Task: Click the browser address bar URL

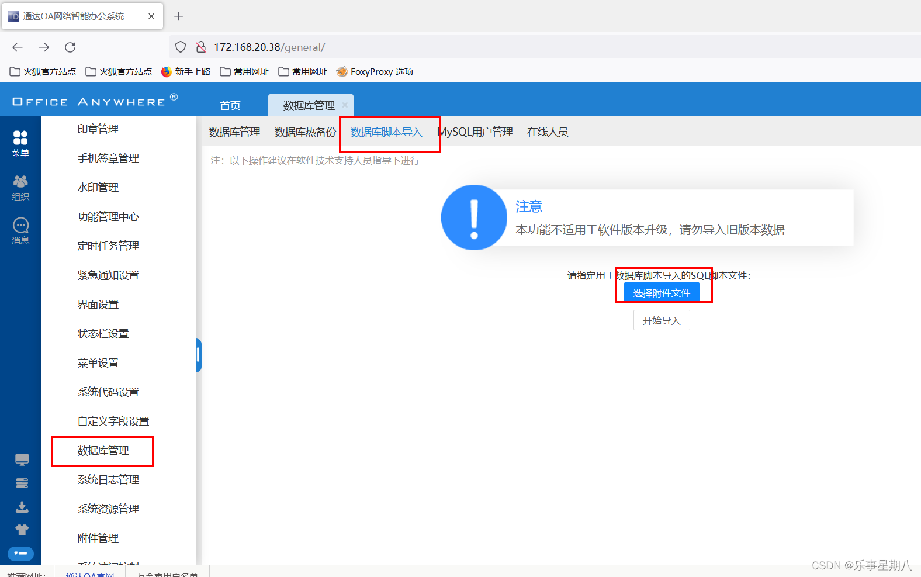Action: [269, 47]
